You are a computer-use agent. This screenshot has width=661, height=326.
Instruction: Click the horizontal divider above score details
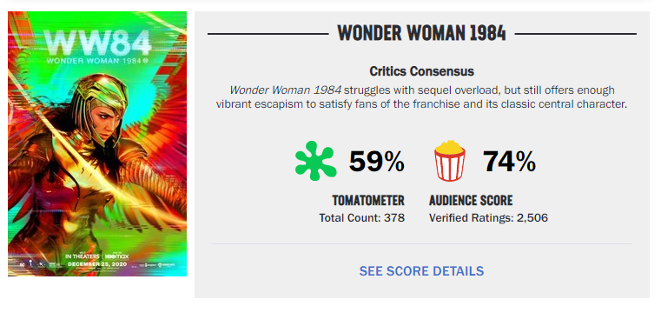421,243
